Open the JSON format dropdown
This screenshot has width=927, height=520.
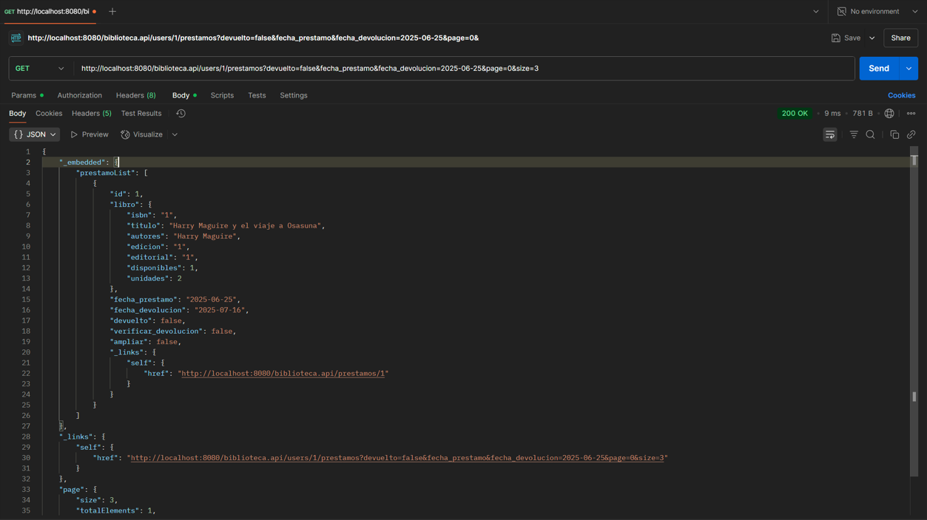(x=34, y=134)
